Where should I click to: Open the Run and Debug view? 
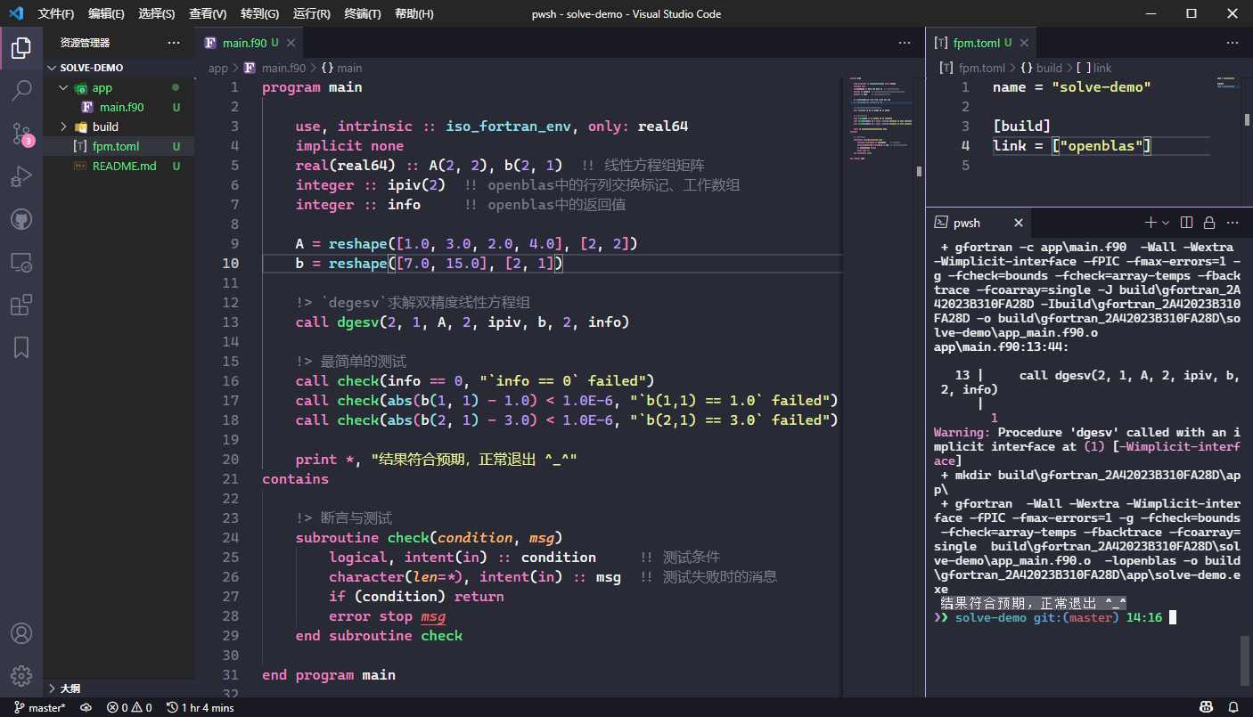pyautogui.click(x=21, y=177)
